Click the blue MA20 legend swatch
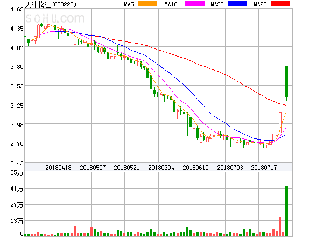 coord(237,4)
